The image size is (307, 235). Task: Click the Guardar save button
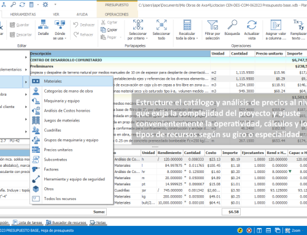coord(20,25)
